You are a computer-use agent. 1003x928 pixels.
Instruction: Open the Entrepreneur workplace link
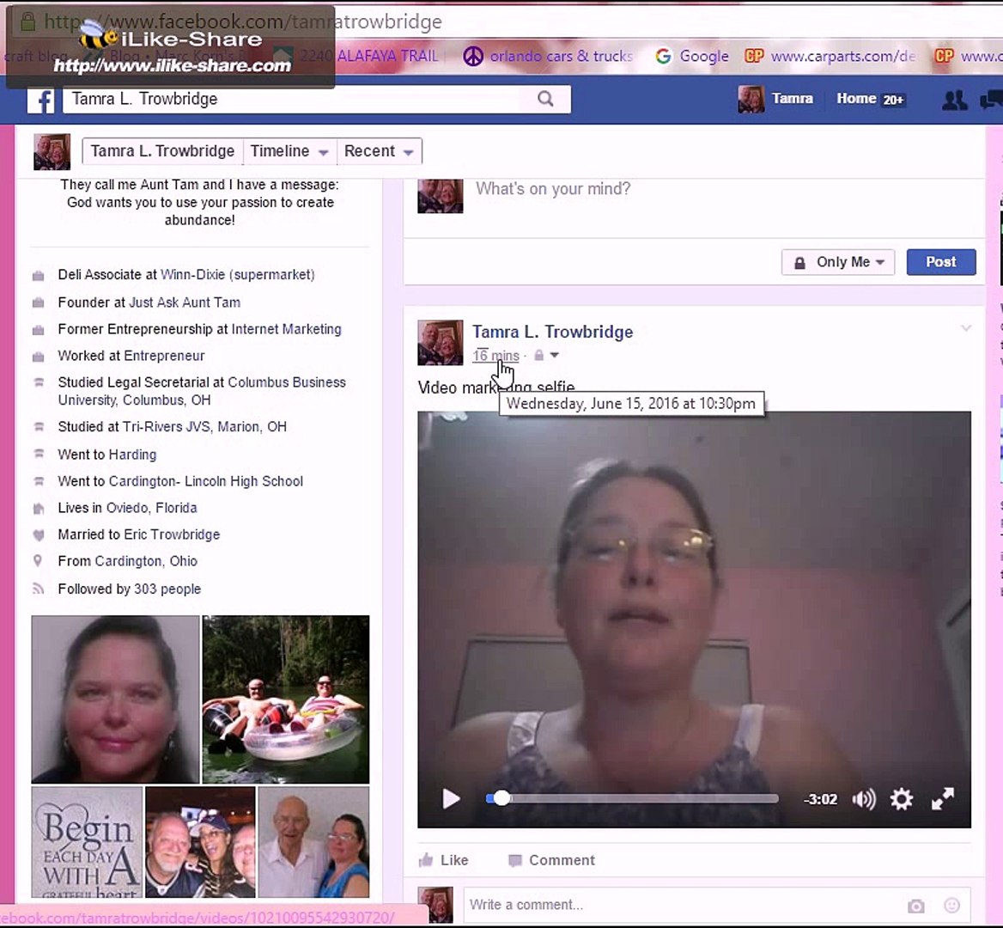tap(164, 356)
